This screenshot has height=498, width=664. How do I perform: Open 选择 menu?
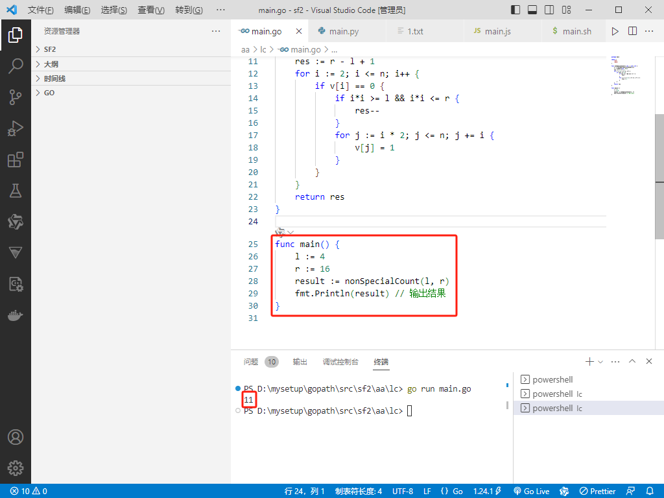pos(114,10)
